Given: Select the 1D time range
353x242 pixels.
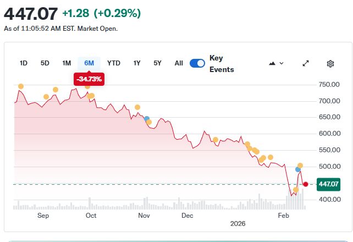Looking at the screenshot, I should click(24, 63).
